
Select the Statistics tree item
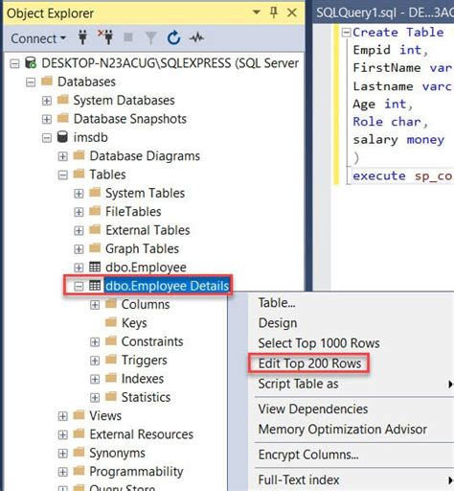[146, 397]
